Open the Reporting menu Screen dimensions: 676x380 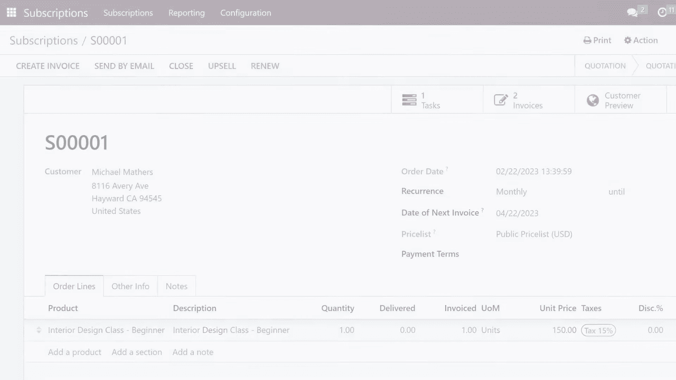pos(186,13)
